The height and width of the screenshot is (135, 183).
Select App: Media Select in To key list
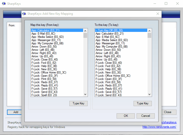pyautogui.click(x=121, y=40)
